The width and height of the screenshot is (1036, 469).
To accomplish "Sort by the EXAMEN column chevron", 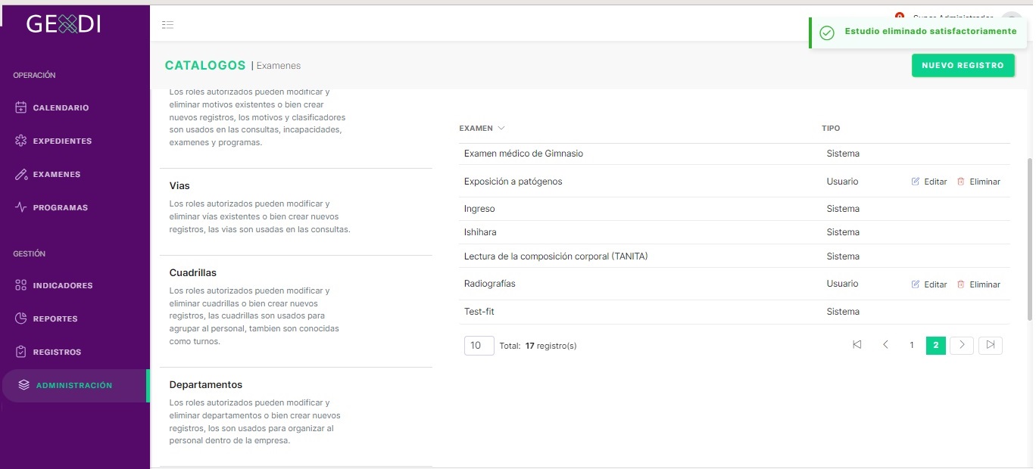I will 501,129.
